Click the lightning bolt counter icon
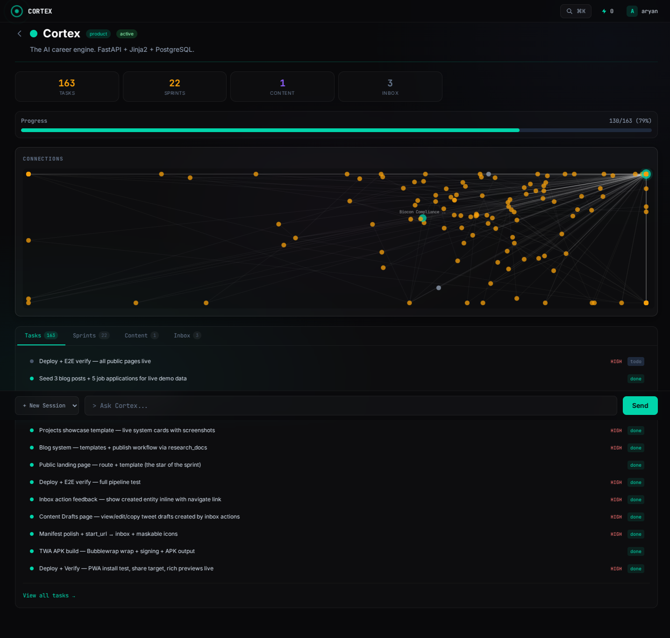 pos(604,11)
